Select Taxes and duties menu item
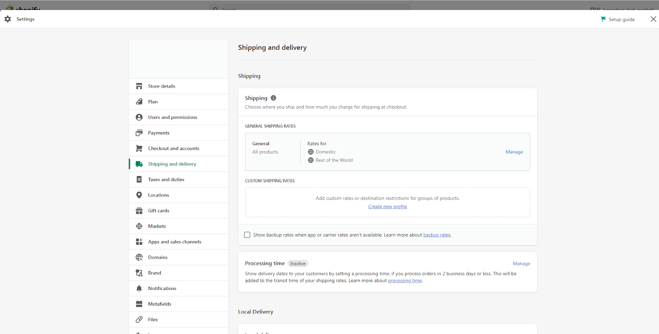The width and height of the screenshot is (659, 334). [179, 180]
